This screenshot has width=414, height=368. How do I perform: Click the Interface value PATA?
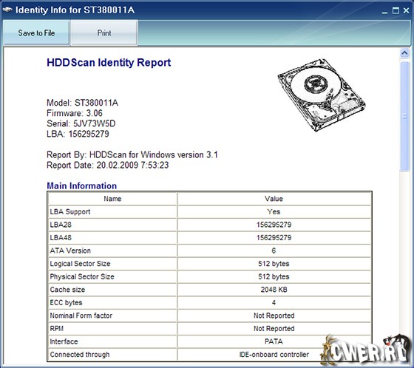point(274,341)
